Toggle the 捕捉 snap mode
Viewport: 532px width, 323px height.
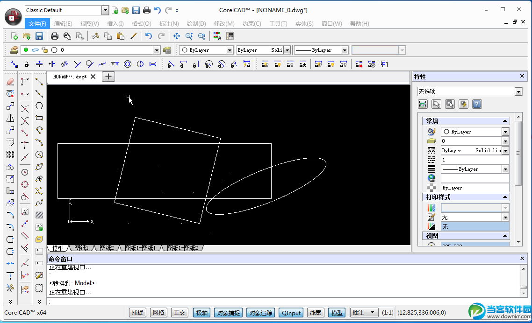[137, 313]
